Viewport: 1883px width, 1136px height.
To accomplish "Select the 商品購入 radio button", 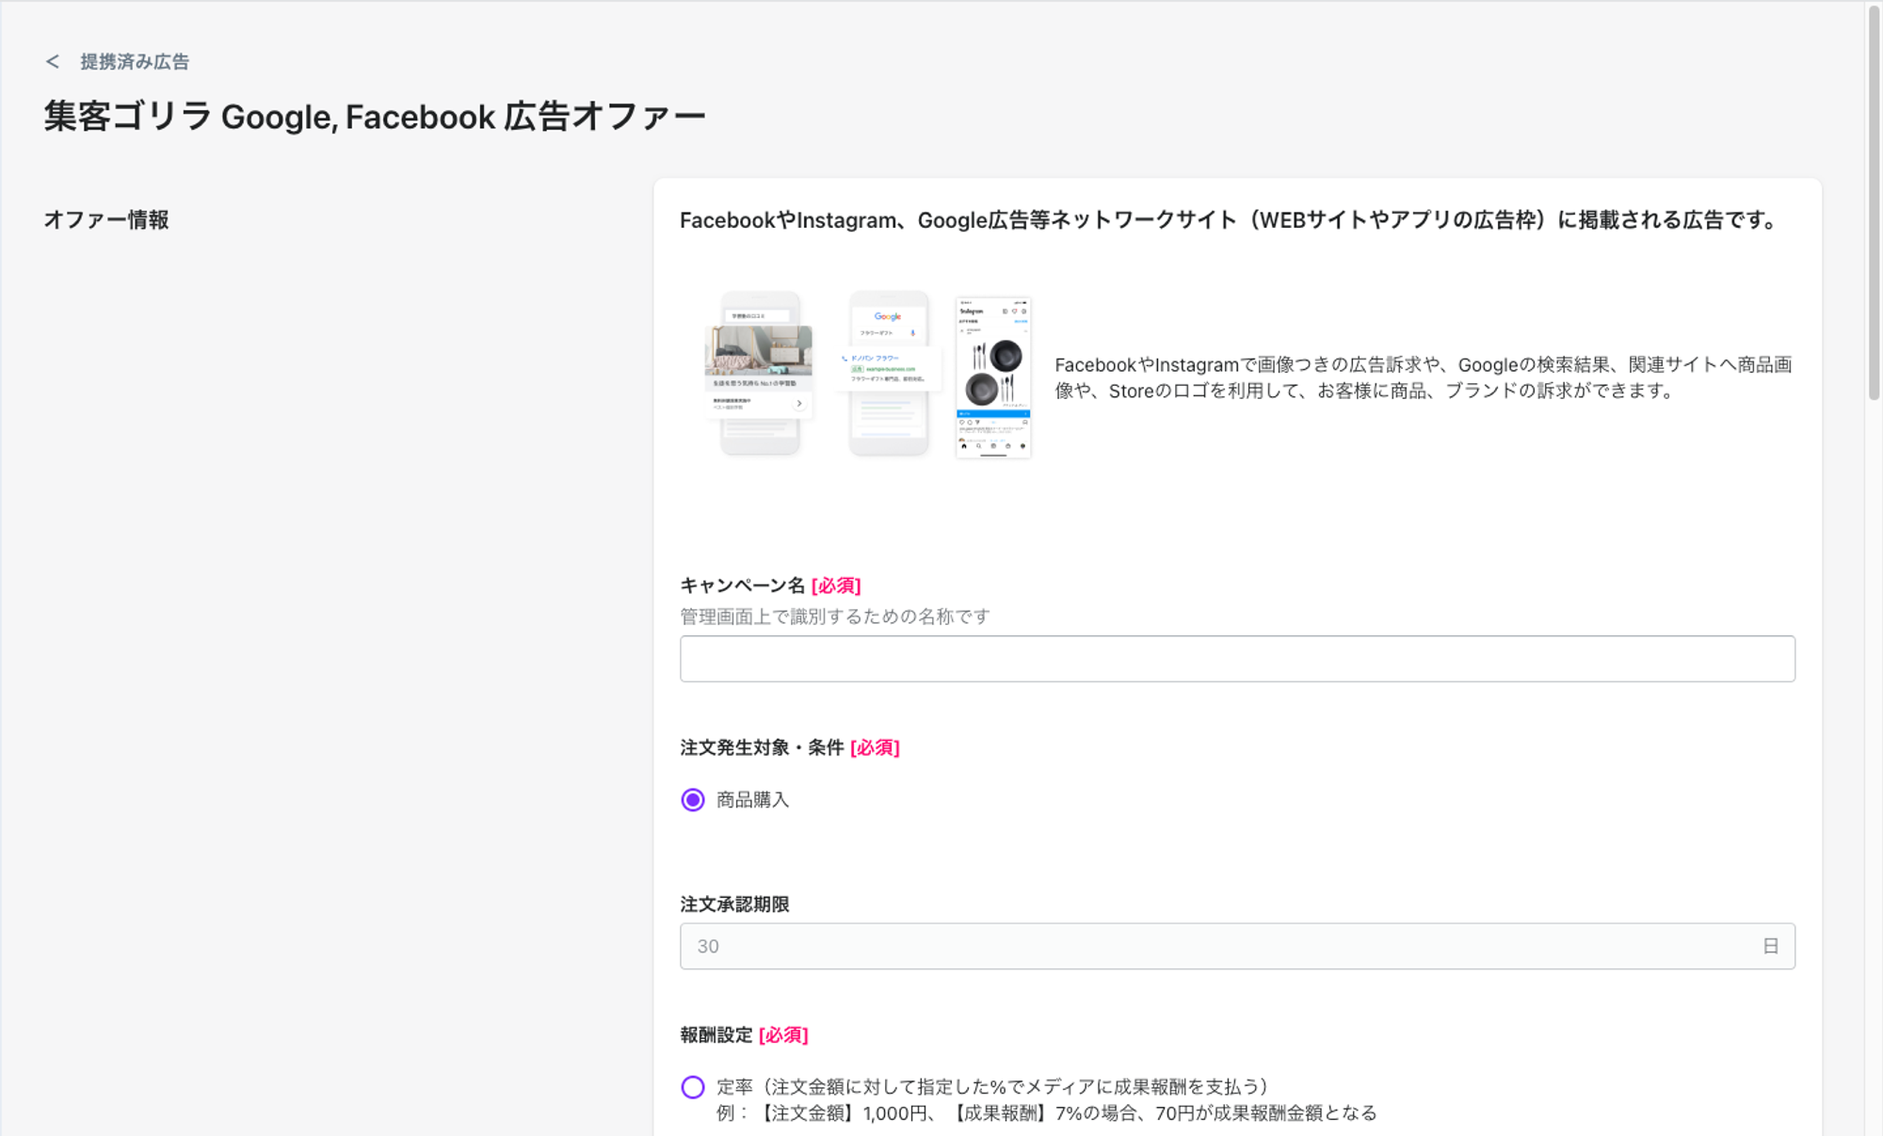I will (x=693, y=800).
